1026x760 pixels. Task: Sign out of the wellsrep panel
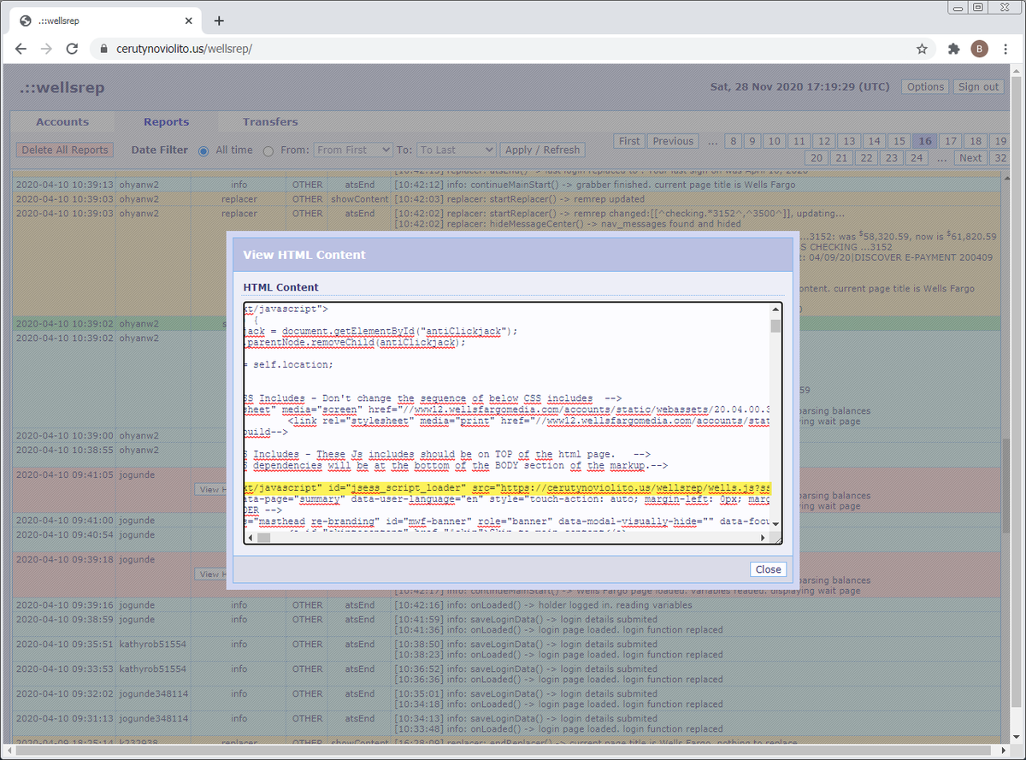pos(977,86)
